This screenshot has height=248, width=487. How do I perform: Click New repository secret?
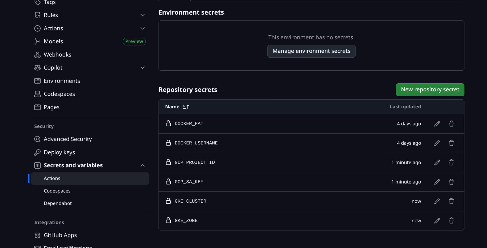coord(430,89)
